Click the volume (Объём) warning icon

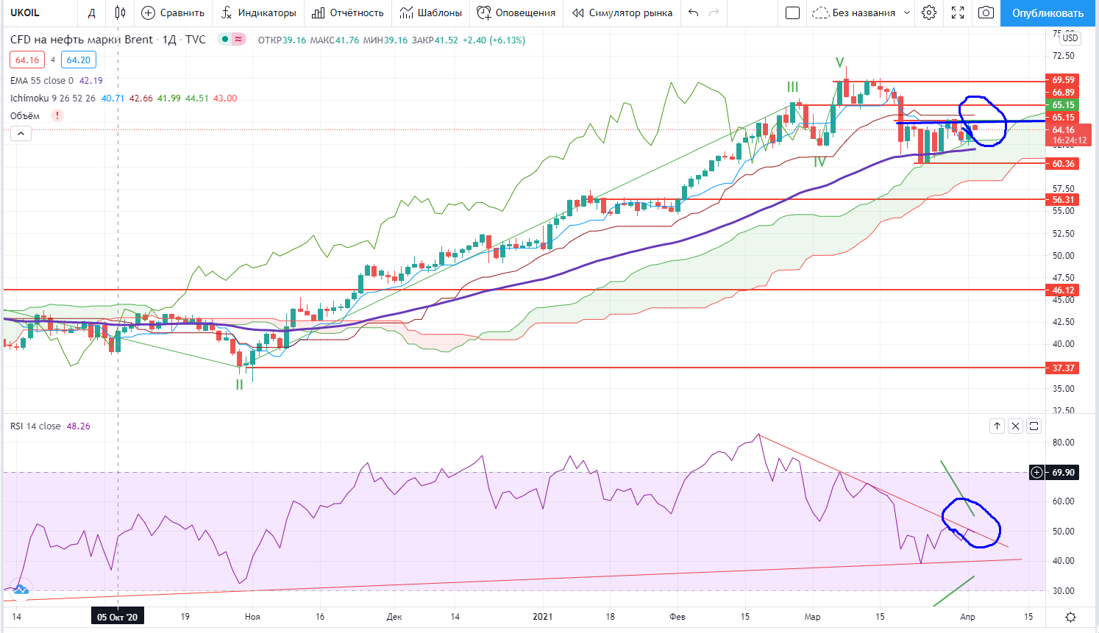[57, 115]
